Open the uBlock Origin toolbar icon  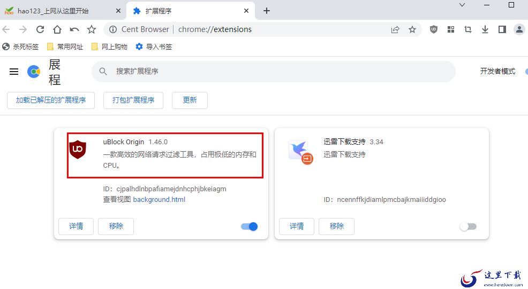tap(434, 29)
